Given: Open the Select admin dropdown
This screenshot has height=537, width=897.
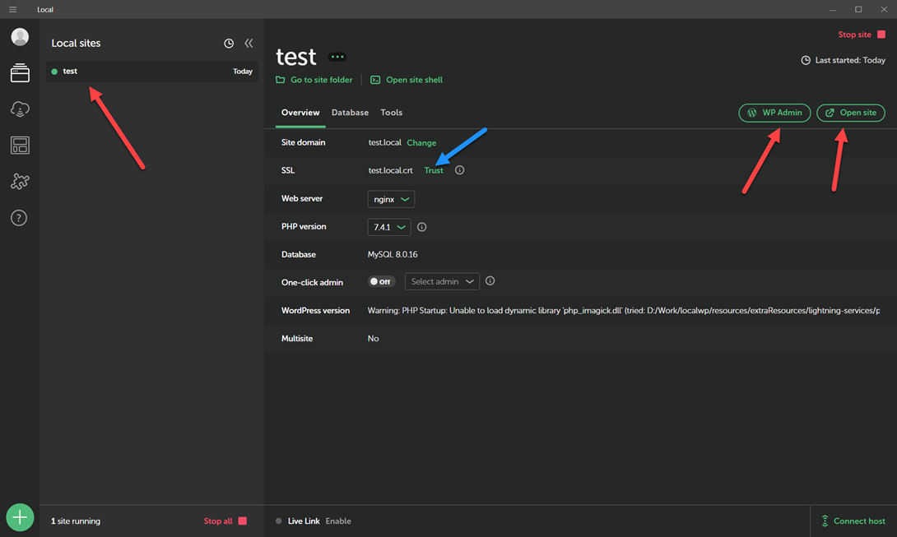Looking at the screenshot, I should 442,281.
